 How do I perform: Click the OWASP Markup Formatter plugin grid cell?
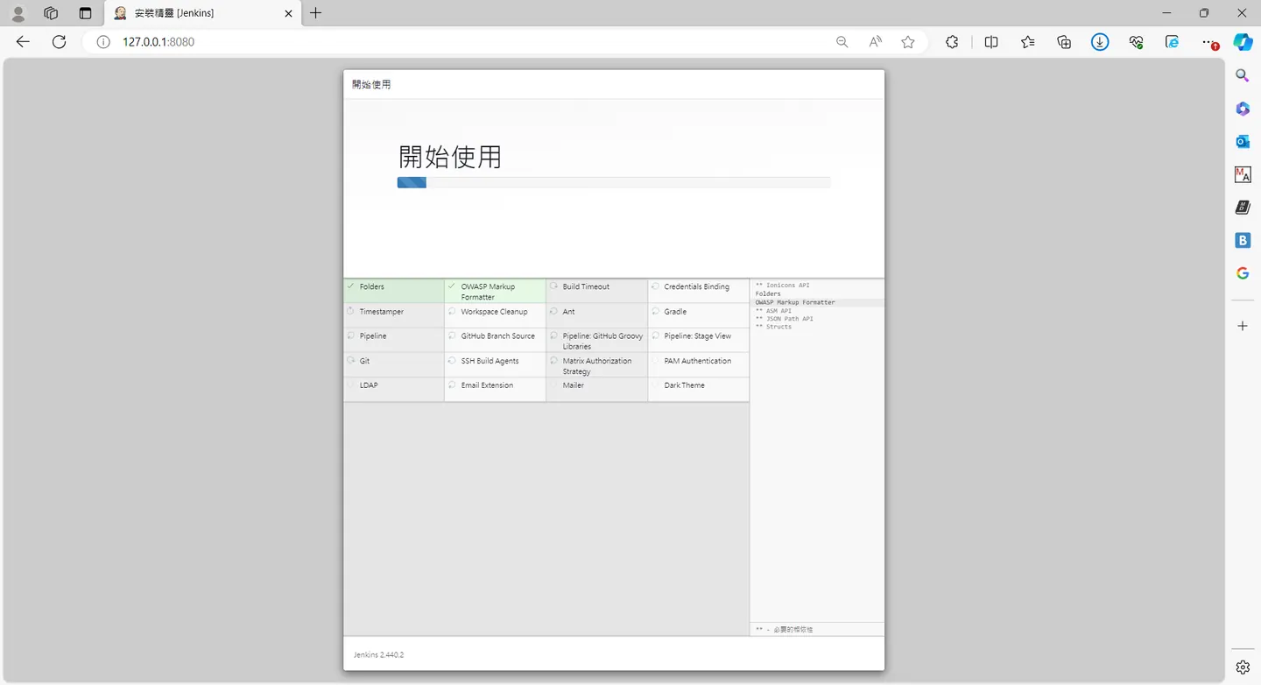coord(496,291)
